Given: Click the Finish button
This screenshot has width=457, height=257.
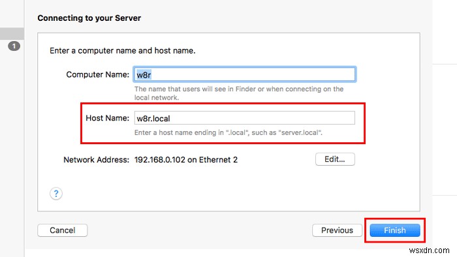Looking at the screenshot, I should [395, 230].
